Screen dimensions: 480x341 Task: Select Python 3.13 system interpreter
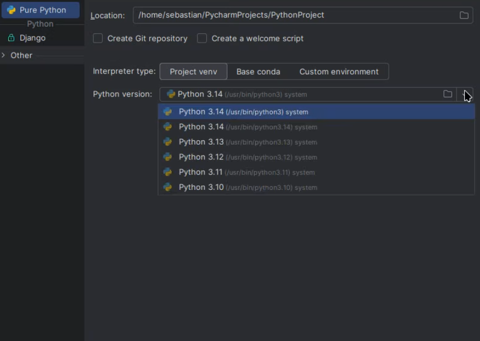pyautogui.click(x=316, y=142)
